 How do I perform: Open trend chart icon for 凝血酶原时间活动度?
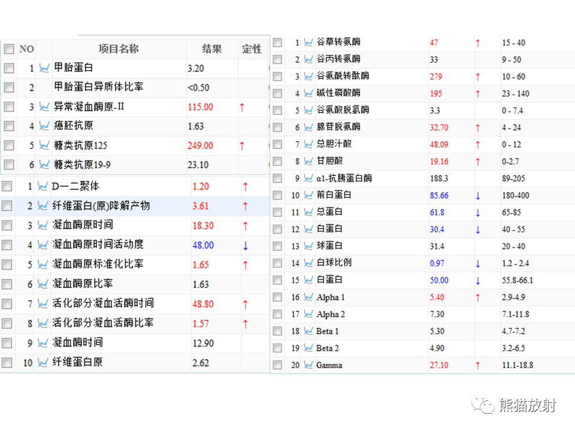coord(43,245)
